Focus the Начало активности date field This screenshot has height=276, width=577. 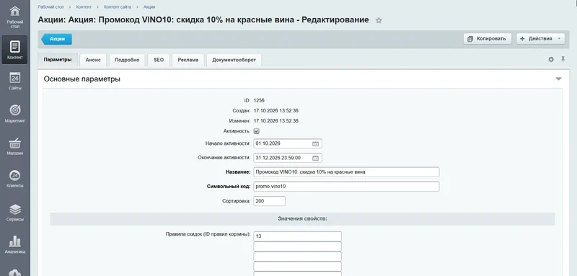(x=288, y=143)
